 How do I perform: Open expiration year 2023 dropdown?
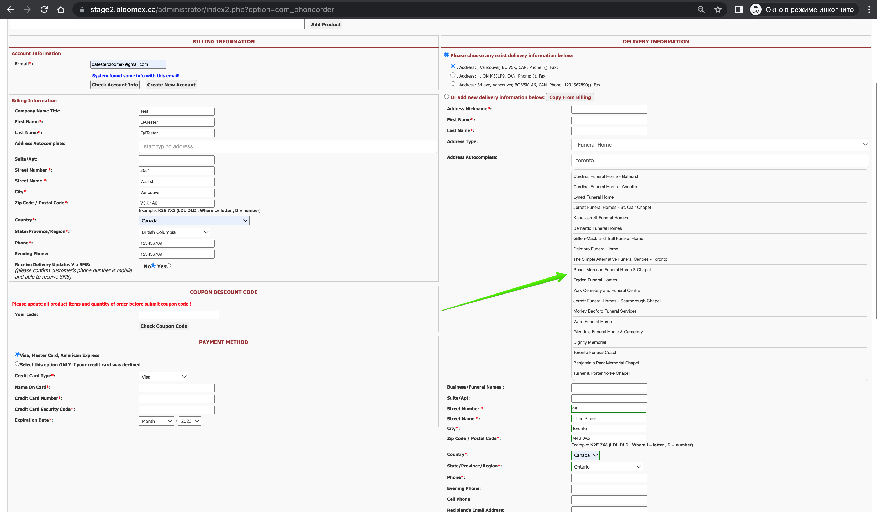click(x=190, y=421)
